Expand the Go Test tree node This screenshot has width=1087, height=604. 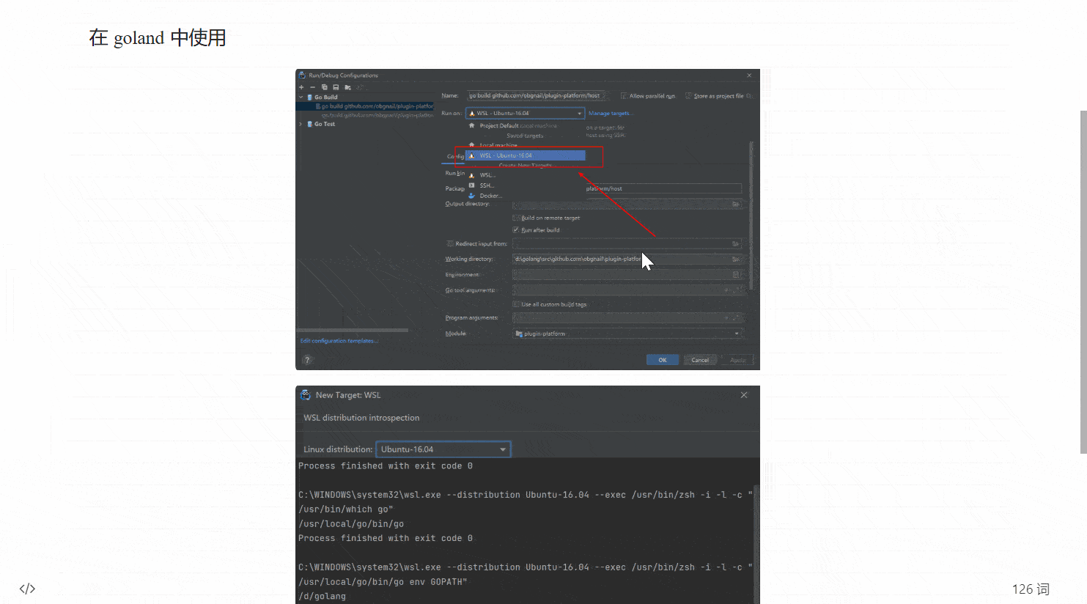pos(301,124)
